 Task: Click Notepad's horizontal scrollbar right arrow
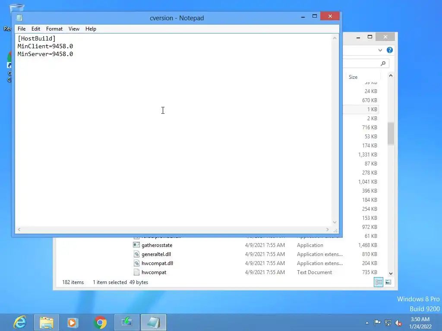[327, 229]
